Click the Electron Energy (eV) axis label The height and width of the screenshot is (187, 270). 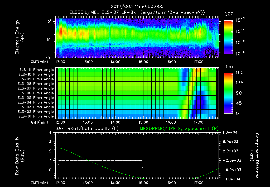click(x=20, y=37)
